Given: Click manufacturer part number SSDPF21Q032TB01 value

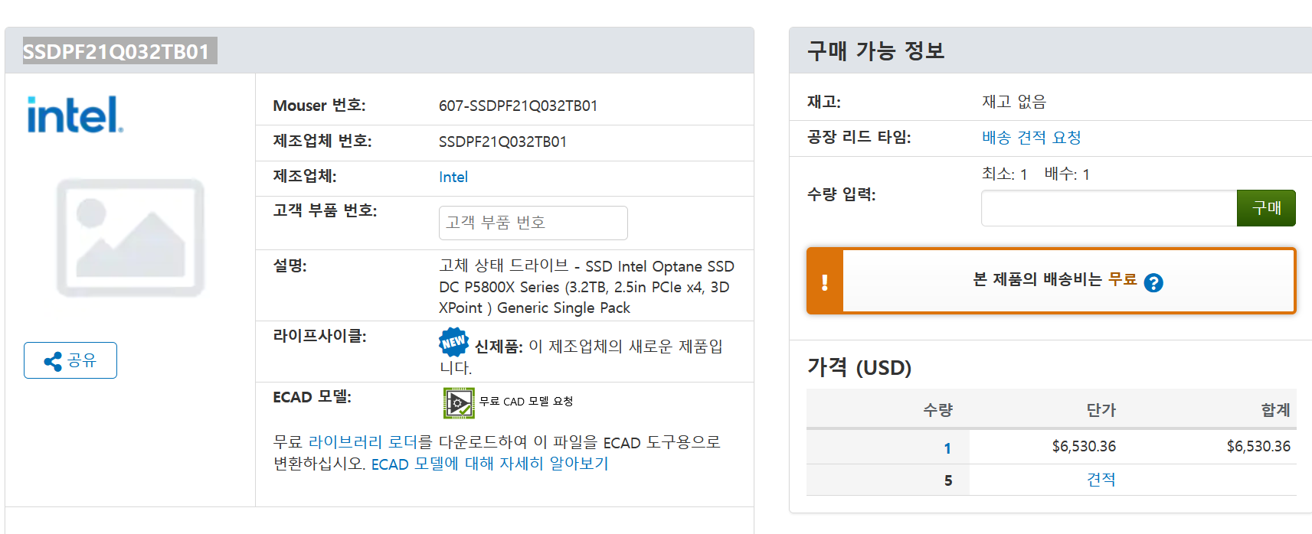Looking at the screenshot, I should (x=502, y=142).
